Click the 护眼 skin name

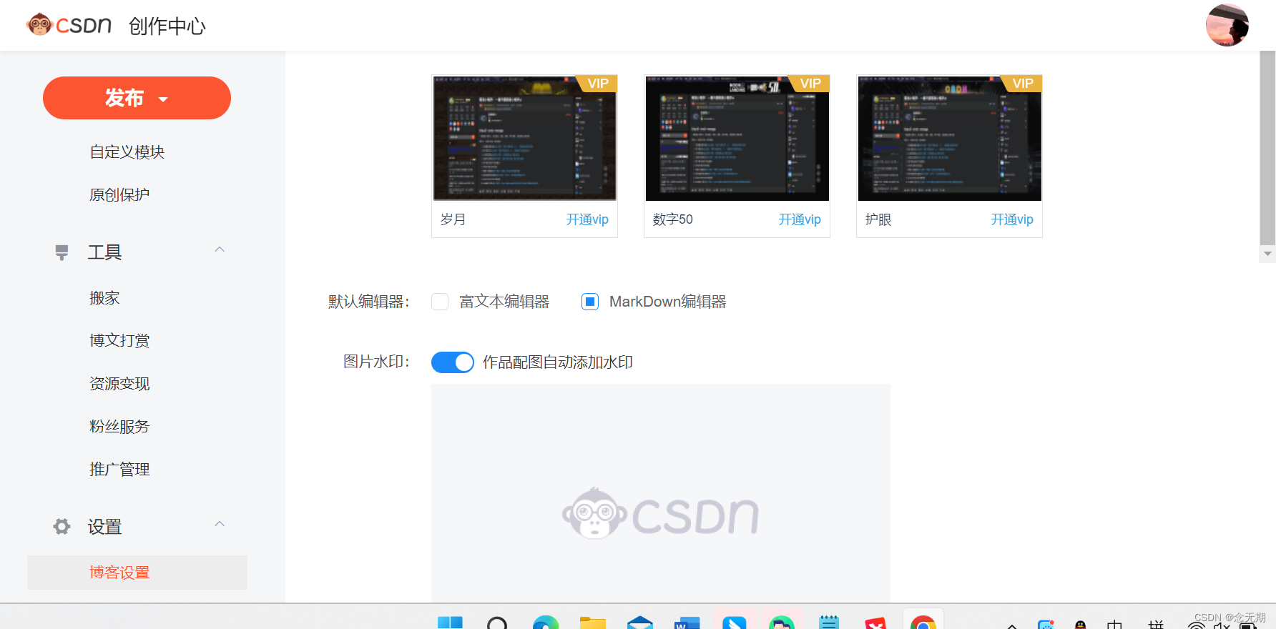[x=878, y=219]
